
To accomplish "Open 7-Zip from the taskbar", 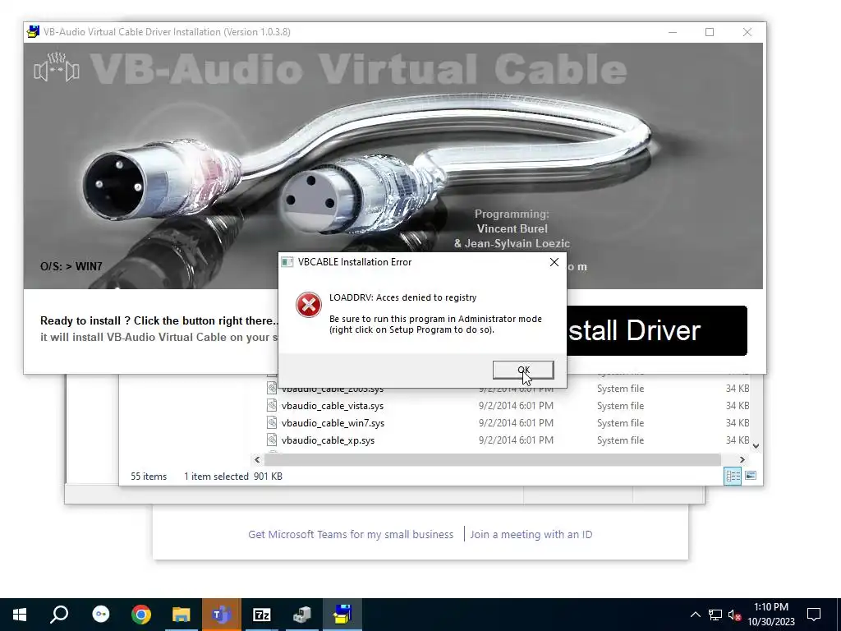I will [x=262, y=615].
